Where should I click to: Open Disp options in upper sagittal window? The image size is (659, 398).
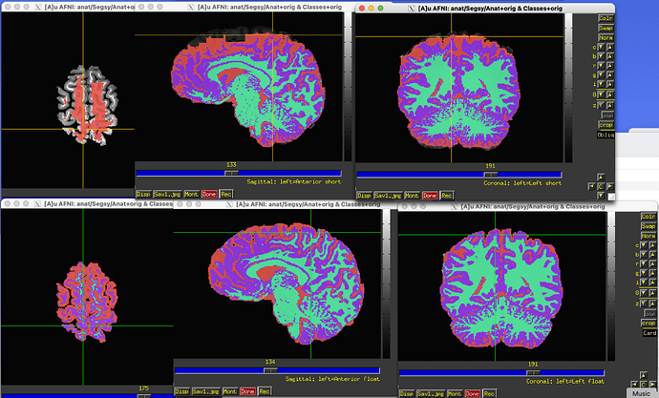(x=143, y=194)
